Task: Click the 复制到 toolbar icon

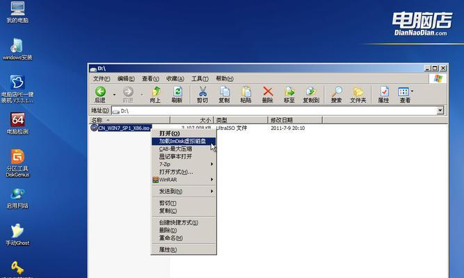Action: [x=311, y=95]
